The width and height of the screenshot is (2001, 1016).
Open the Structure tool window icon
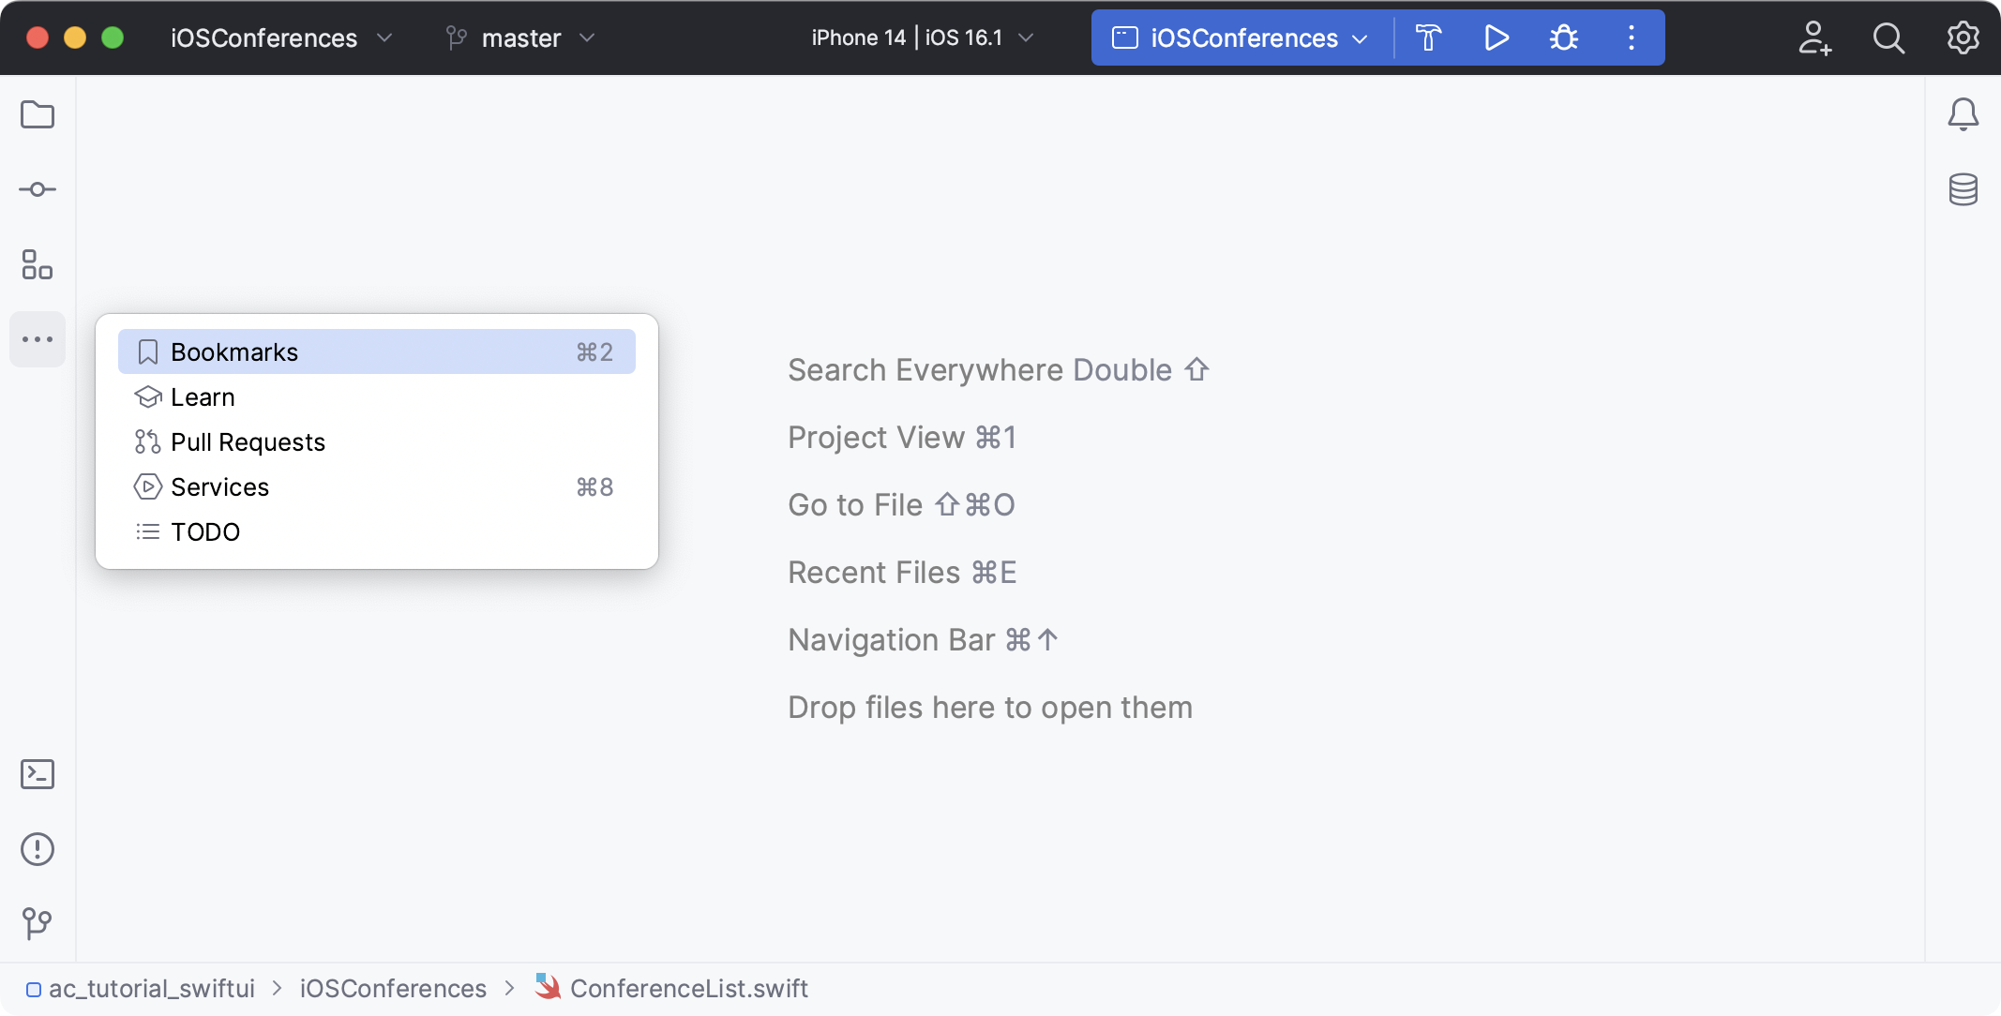coord(38,264)
